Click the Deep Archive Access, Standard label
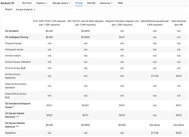 pos(16,86)
